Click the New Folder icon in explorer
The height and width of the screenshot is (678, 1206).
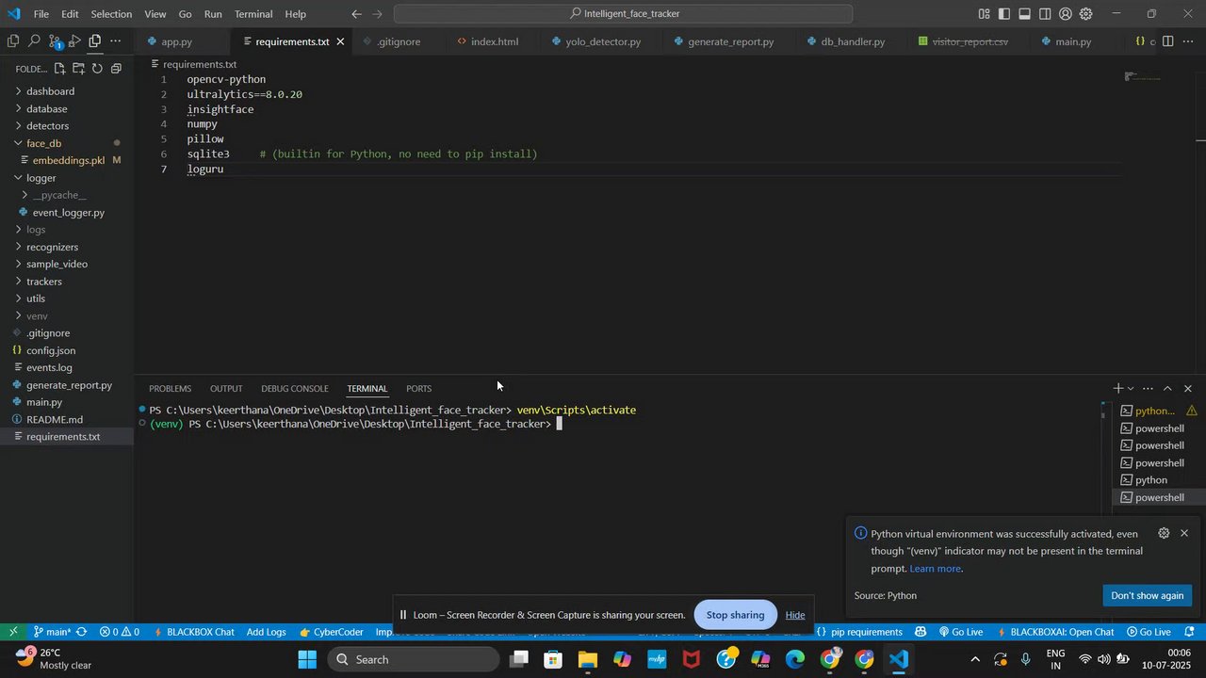coord(78,69)
